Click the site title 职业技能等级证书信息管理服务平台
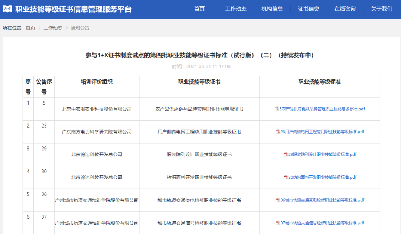Viewport: 401px width, 234px height. (73, 9)
